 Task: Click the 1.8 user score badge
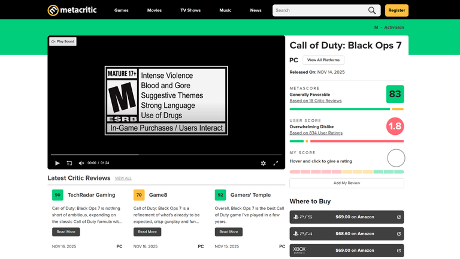coord(395,127)
